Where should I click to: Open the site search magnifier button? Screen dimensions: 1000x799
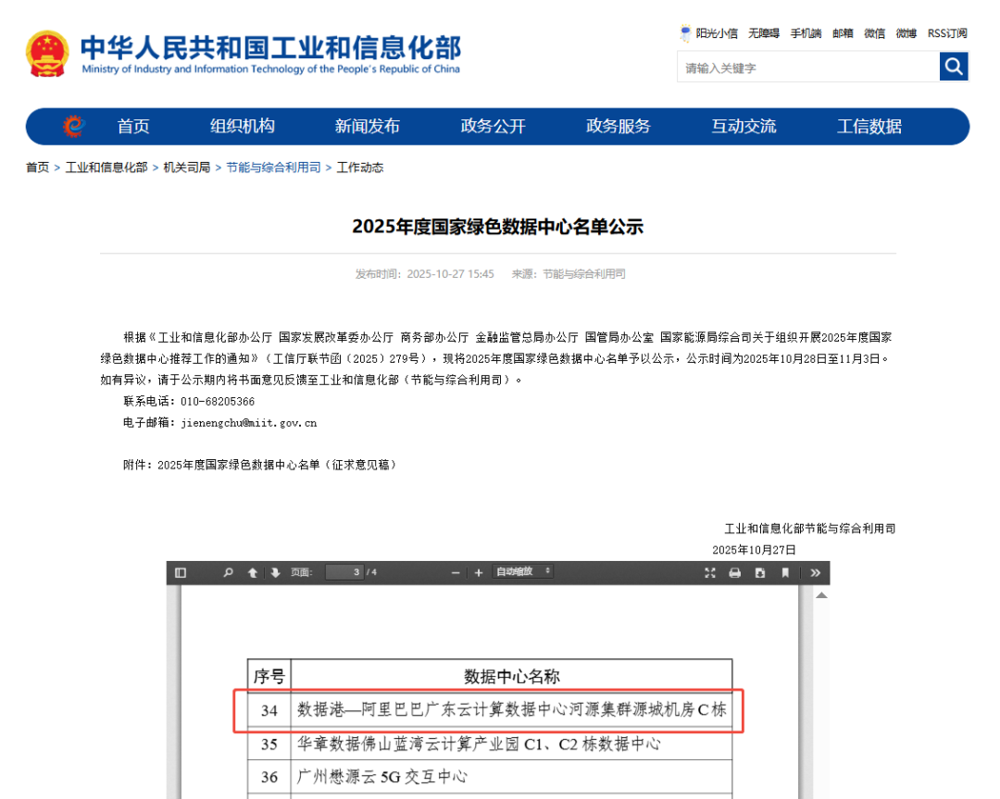pos(953,67)
